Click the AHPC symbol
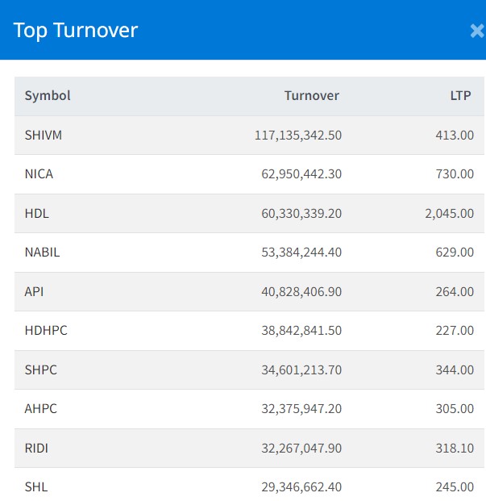This screenshot has height=501, width=486. (x=40, y=408)
